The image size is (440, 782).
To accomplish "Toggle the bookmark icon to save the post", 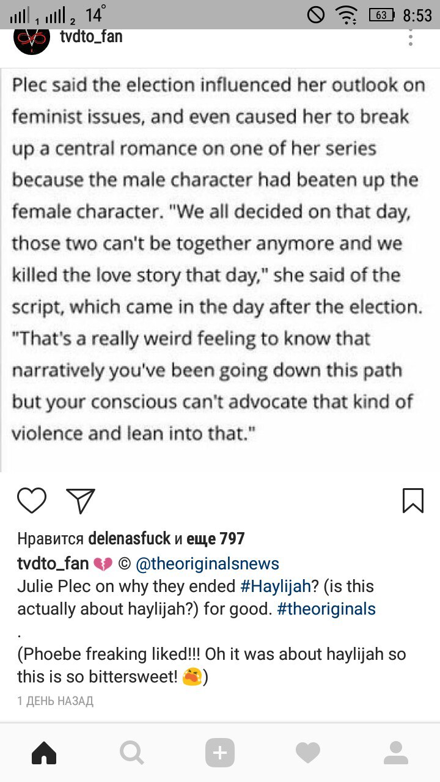I will pyautogui.click(x=413, y=500).
